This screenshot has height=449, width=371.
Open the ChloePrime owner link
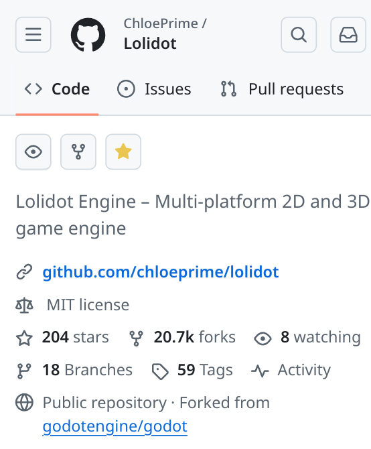(161, 23)
